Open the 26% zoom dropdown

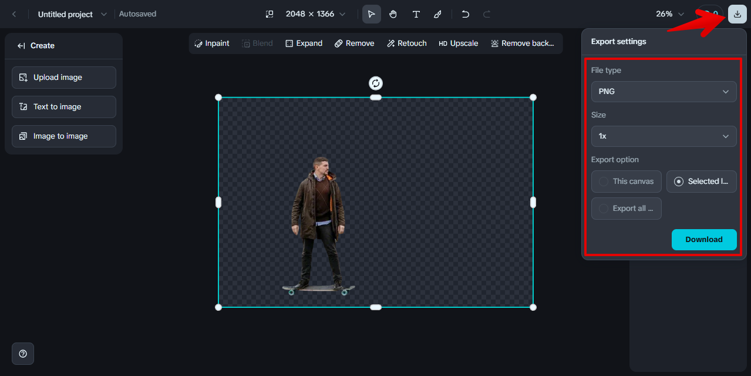670,14
